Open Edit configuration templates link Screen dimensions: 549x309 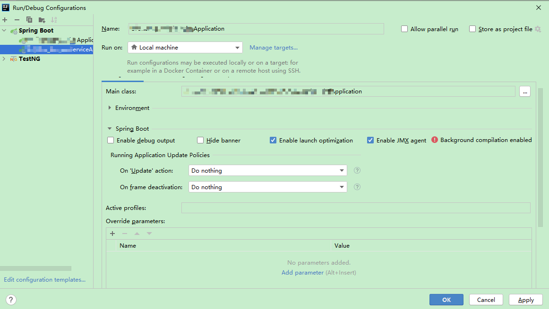tap(44, 280)
